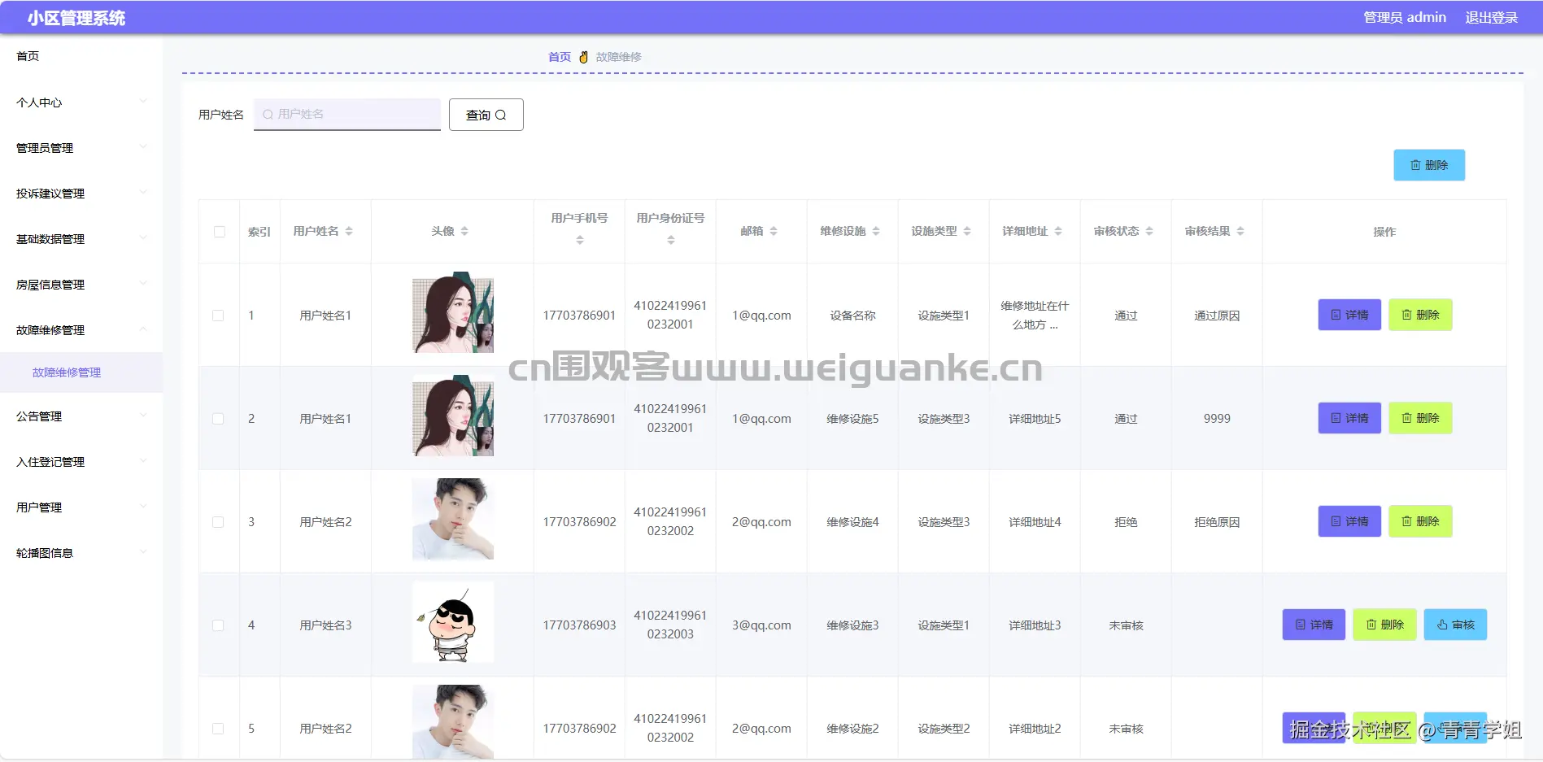
Task: Expand the 个人中心 sidebar menu
Action: click(81, 102)
